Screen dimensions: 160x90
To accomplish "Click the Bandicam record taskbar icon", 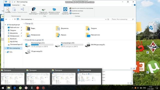I will pos(43,88).
